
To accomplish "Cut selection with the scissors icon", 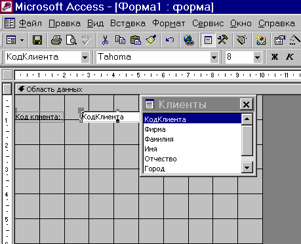I will click(105, 40).
